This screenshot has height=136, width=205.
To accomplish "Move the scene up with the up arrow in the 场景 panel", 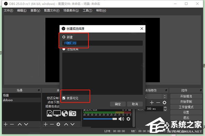I will [20, 124].
